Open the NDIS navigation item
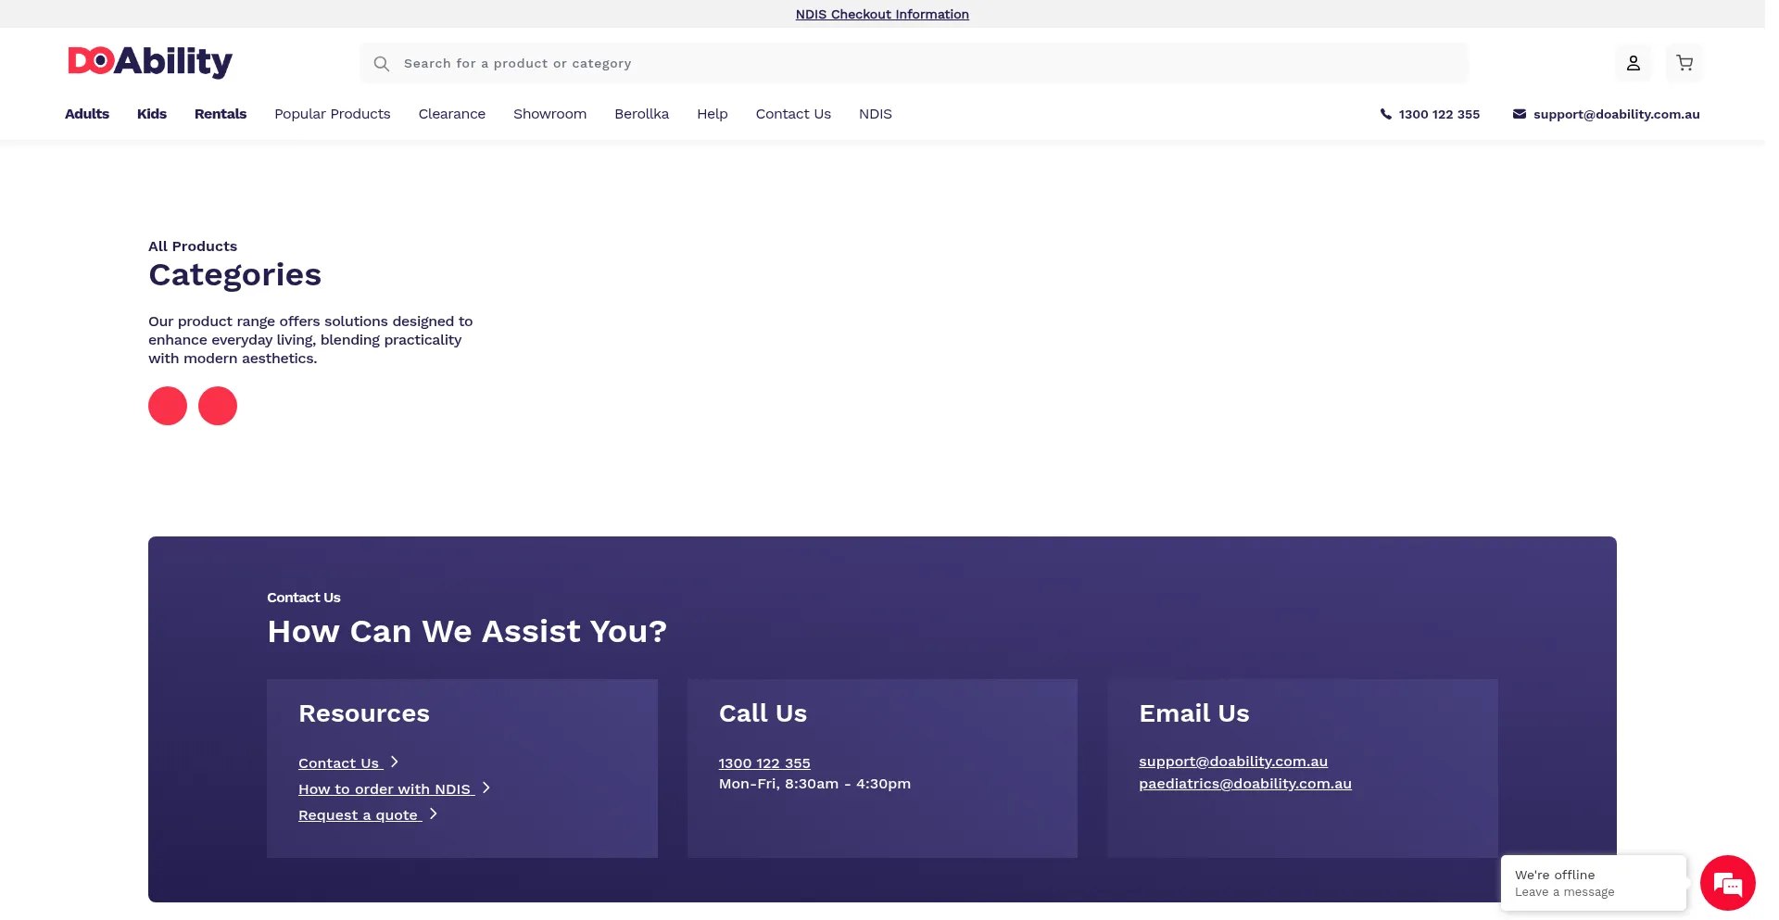The image size is (1779, 920). pos(876,114)
